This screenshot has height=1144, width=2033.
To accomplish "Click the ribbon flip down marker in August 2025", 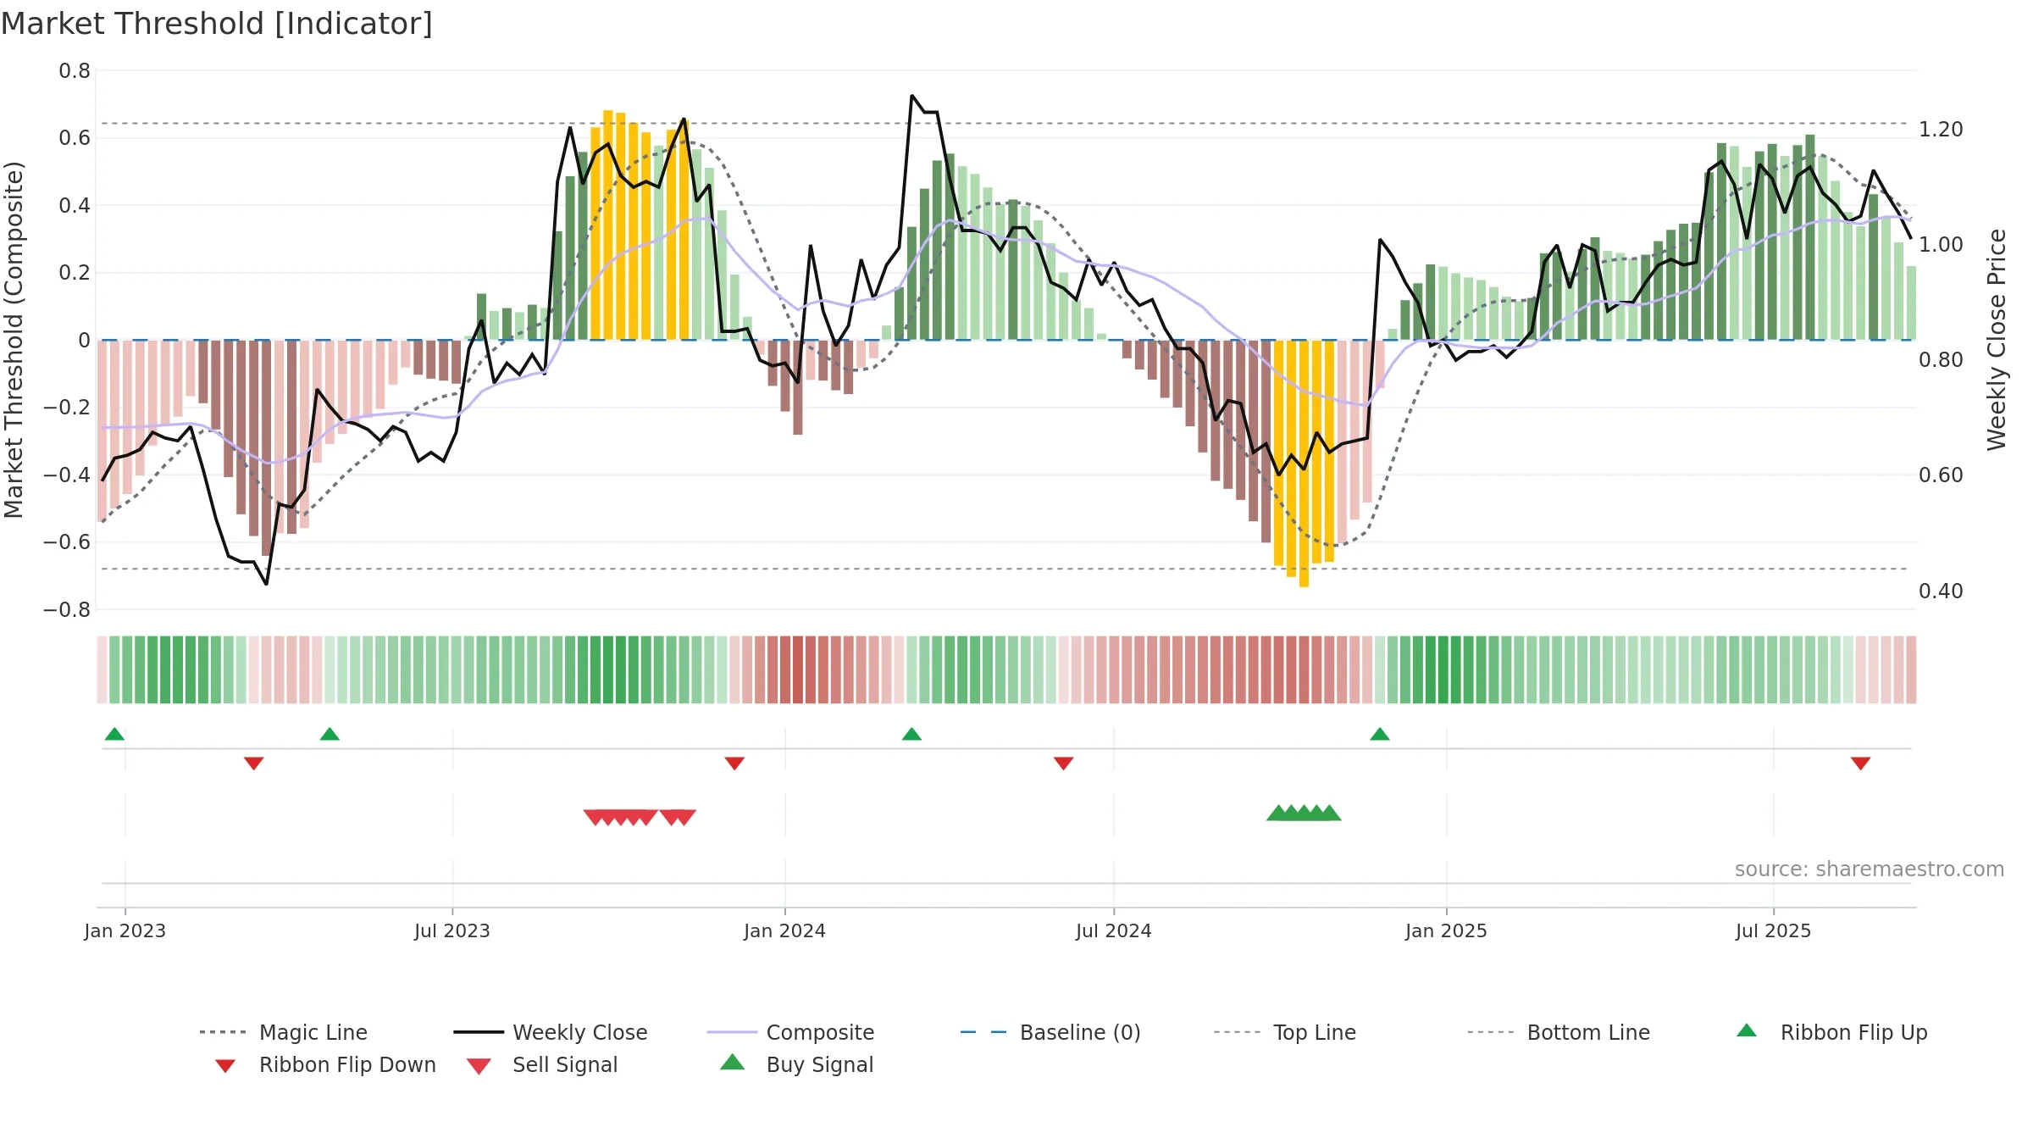I will pyautogui.click(x=1860, y=764).
